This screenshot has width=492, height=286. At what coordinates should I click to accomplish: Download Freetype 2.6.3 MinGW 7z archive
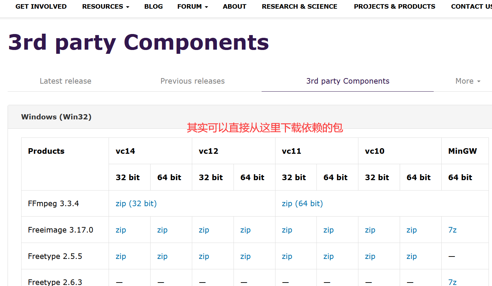(x=452, y=282)
